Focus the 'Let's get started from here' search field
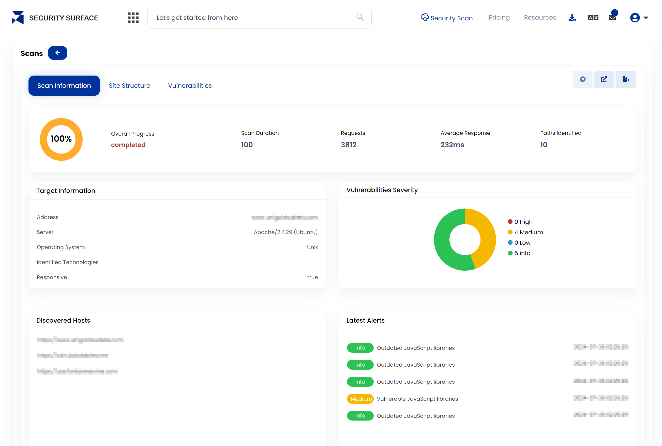Viewport: 662px width, 446px height. [x=259, y=18]
